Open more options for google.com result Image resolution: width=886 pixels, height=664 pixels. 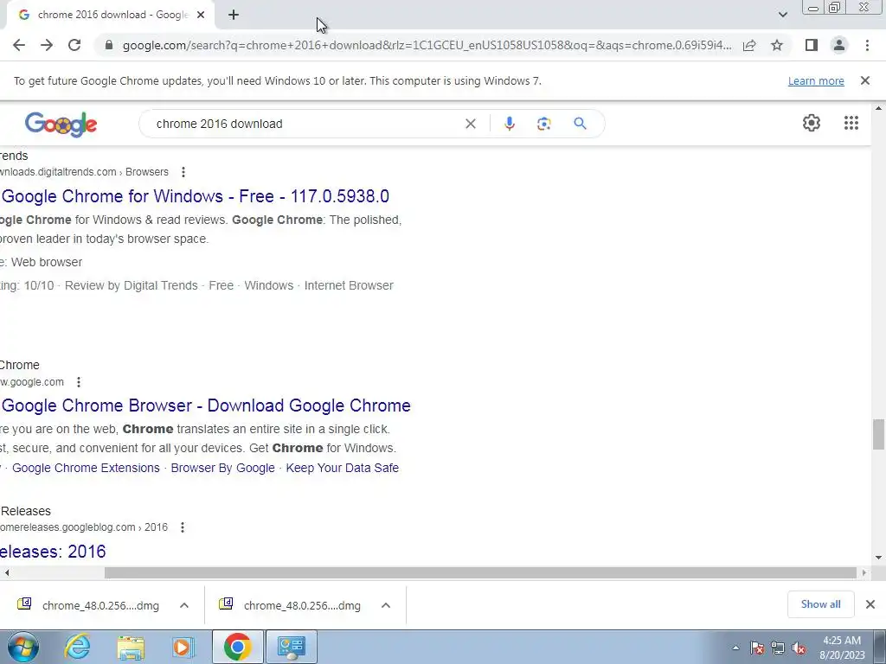point(79,382)
